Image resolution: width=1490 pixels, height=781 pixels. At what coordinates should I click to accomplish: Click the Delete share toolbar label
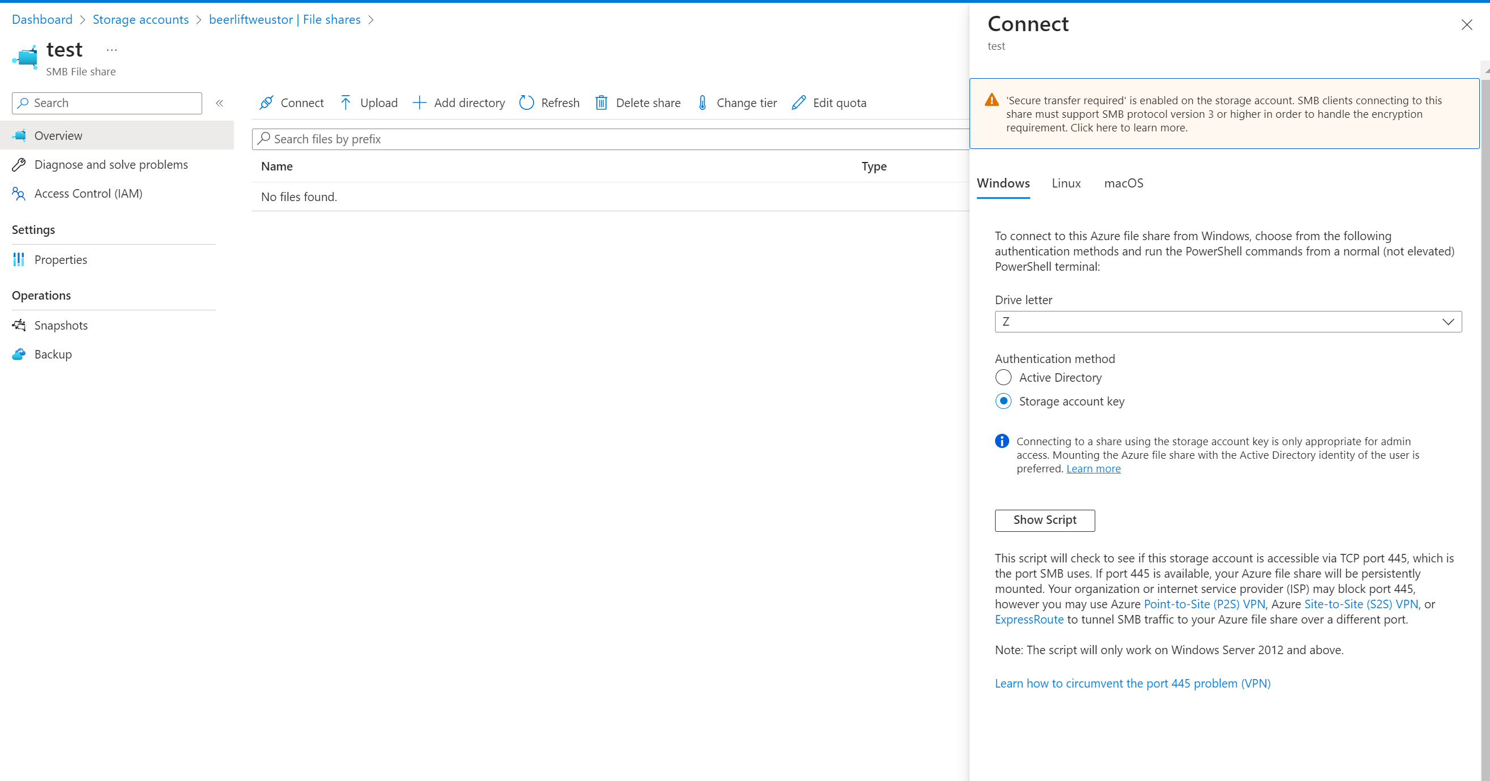(648, 103)
